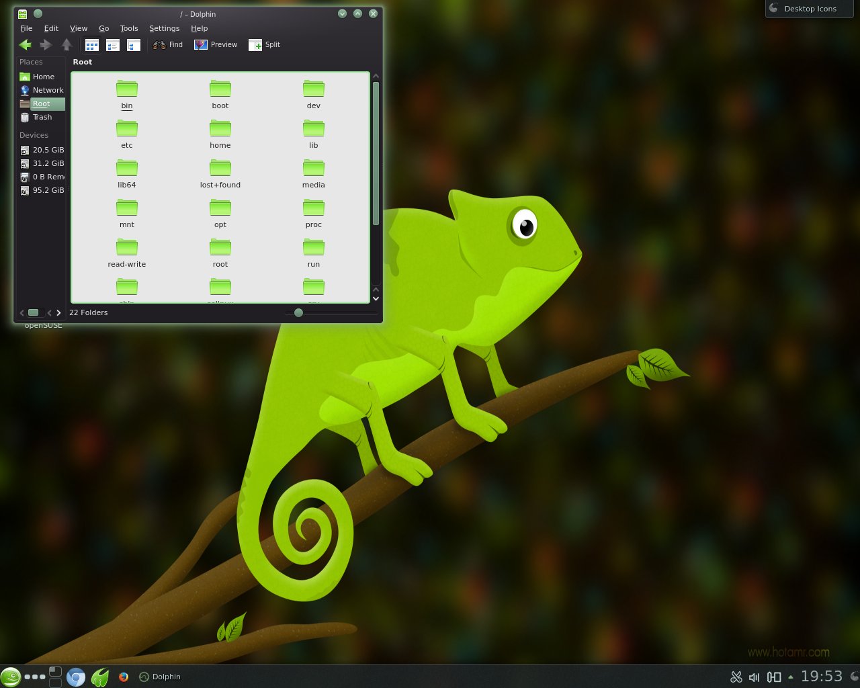The width and height of the screenshot is (860, 688).
Task: Click the volume speaker tray icon
Action: [755, 677]
